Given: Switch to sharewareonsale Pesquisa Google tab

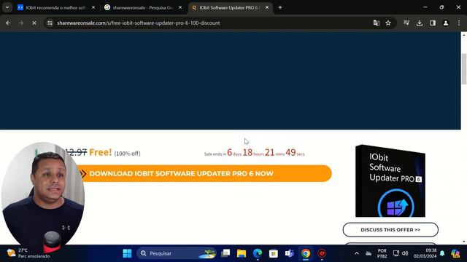Looking at the screenshot, I should [143, 8].
